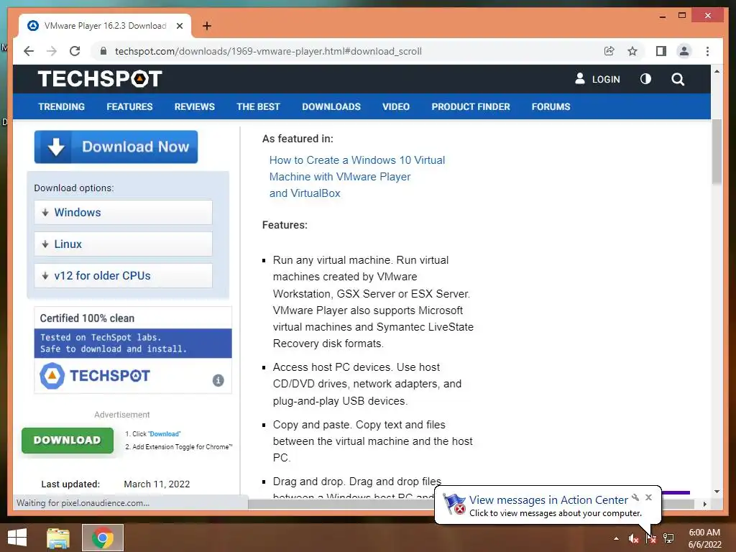Image resolution: width=736 pixels, height=552 pixels.
Task: Share this page via the share icon
Action: tap(609, 51)
